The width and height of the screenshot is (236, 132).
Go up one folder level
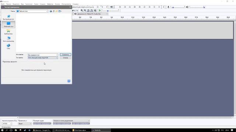[x=54, y=11]
